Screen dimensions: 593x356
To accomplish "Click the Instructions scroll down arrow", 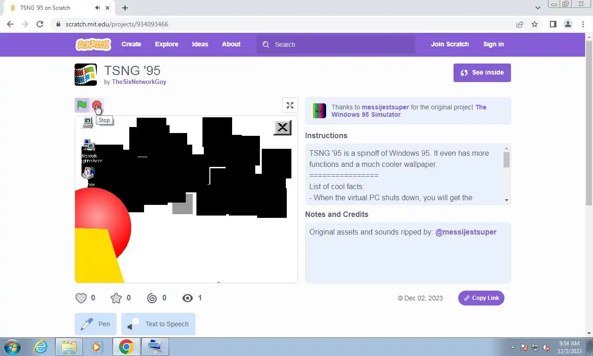I will 506,200.
